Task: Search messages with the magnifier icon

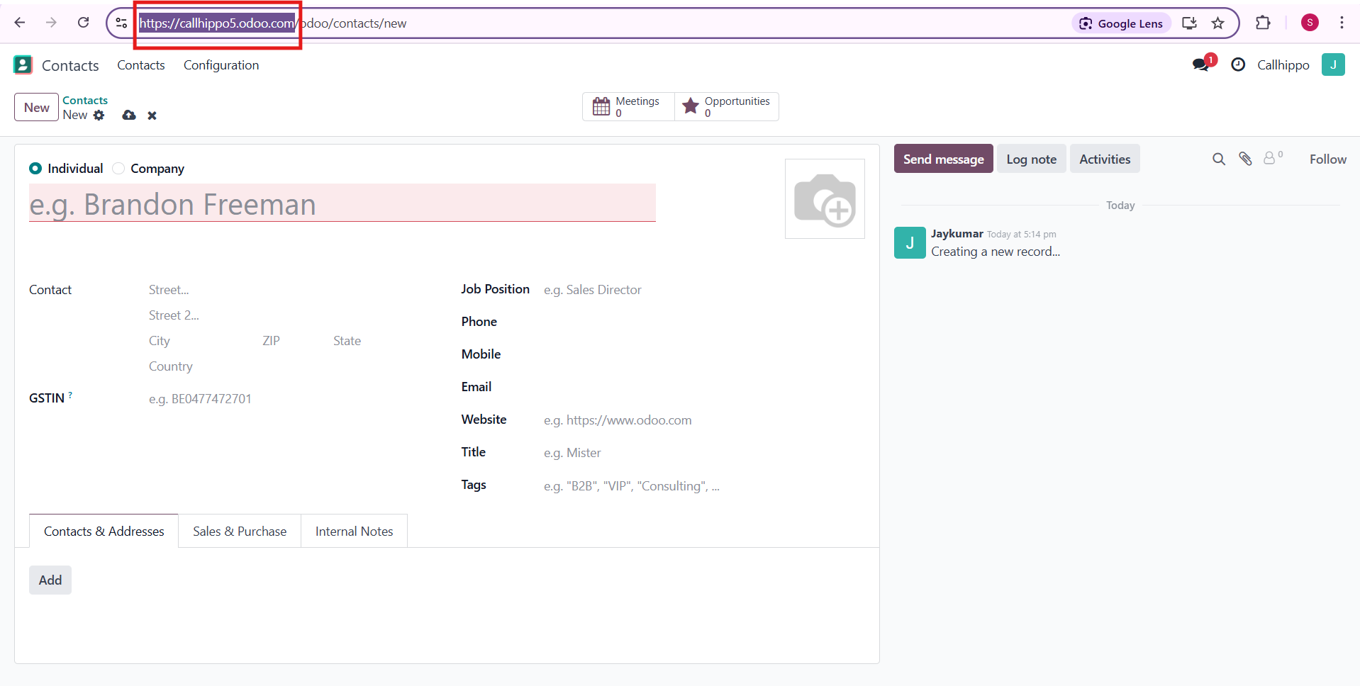Action: (1219, 159)
